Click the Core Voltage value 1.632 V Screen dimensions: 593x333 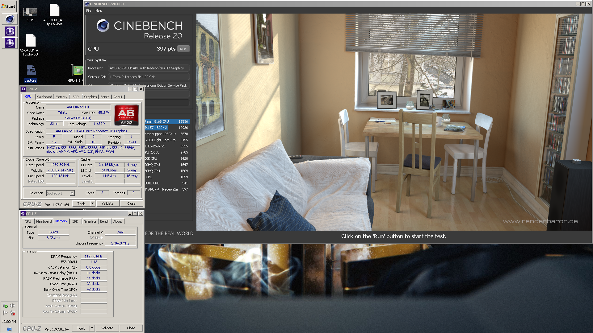coord(99,124)
